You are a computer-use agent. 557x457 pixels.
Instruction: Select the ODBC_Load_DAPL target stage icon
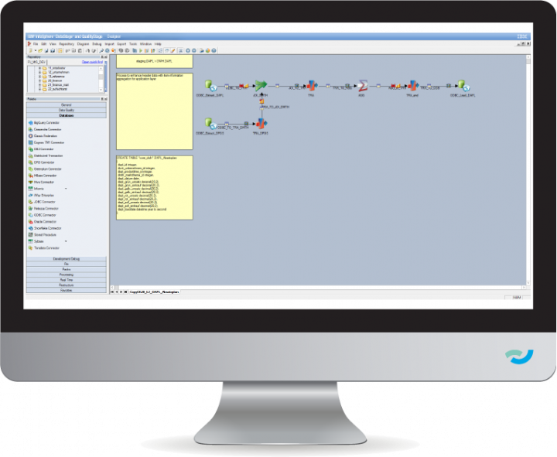(x=463, y=86)
